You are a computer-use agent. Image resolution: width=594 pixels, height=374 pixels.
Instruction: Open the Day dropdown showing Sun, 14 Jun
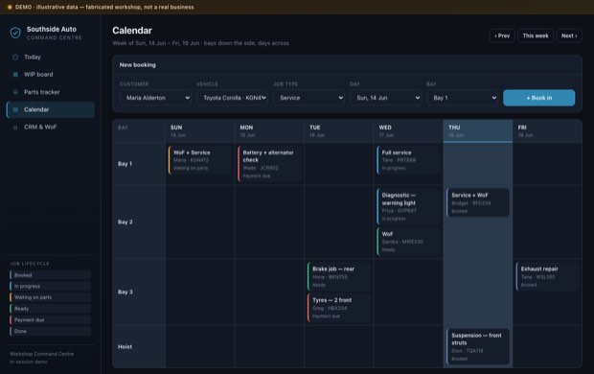386,98
